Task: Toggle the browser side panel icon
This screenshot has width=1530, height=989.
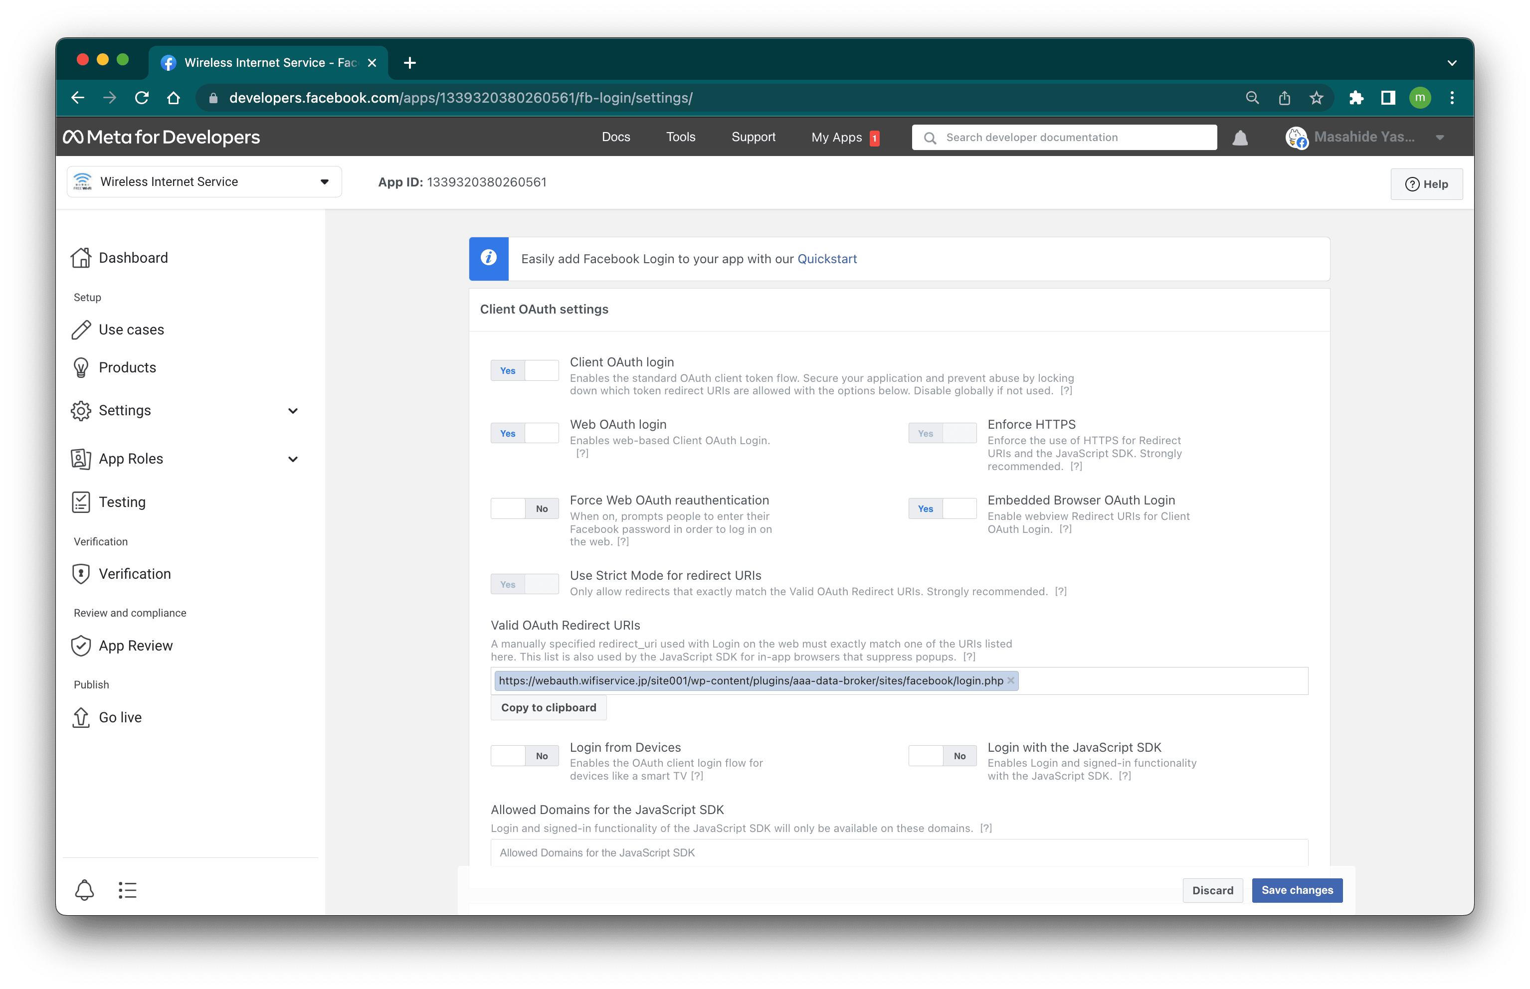Action: pos(1388,98)
